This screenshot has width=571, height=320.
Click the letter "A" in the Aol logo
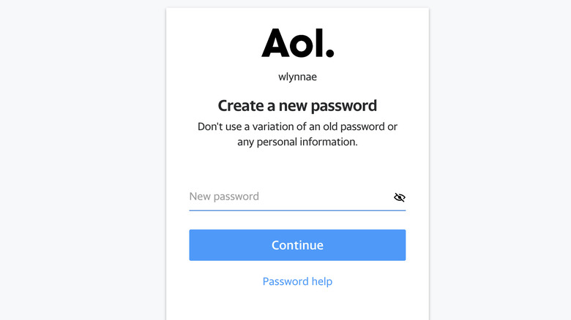point(276,43)
